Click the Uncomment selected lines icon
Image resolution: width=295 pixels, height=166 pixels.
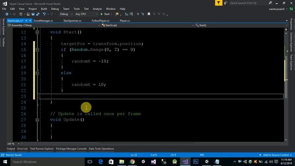point(131,14)
